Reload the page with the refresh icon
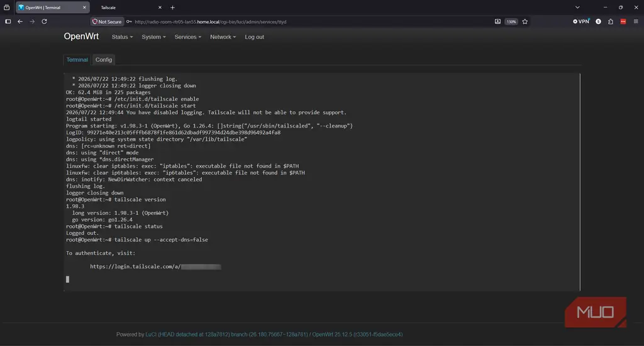Viewport: 644px width, 346px height. point(45,21)
